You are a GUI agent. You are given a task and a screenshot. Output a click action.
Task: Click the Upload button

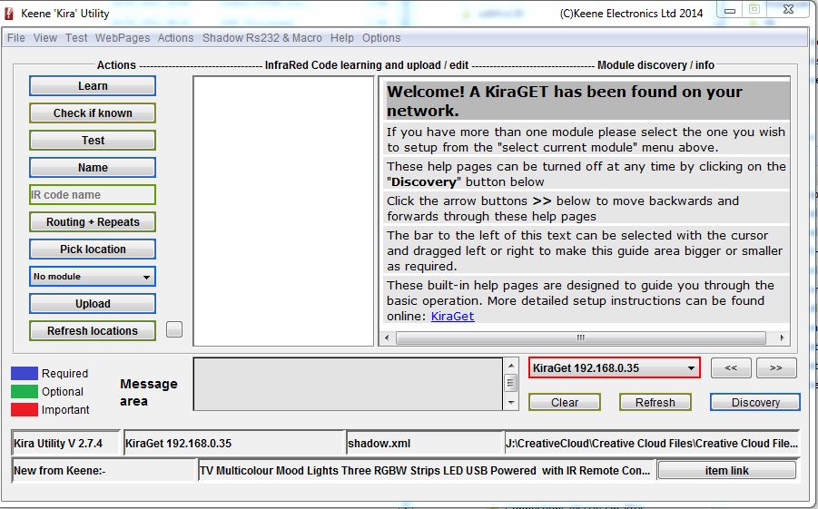[93, 304]
